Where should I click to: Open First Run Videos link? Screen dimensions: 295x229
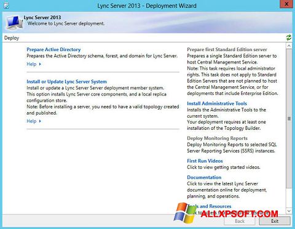tap(205, 161)
